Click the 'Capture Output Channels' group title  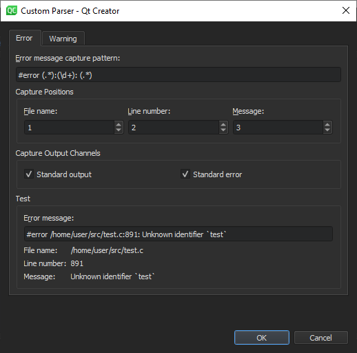click(x=58, y=153)
